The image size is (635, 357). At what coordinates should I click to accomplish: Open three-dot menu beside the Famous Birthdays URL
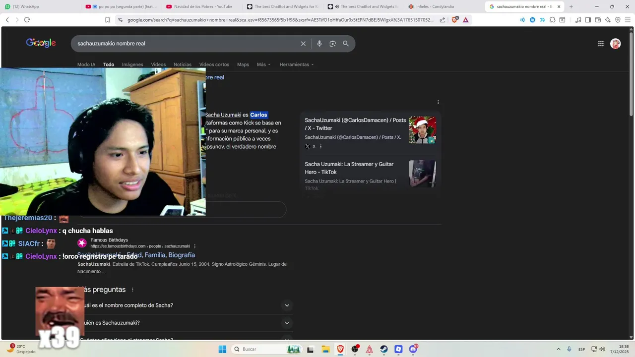pyautogui.click(x=194, y=246)
